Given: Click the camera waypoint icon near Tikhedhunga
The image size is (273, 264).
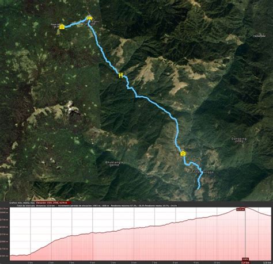Looking at the screenshot, I should tap(183, 154).
